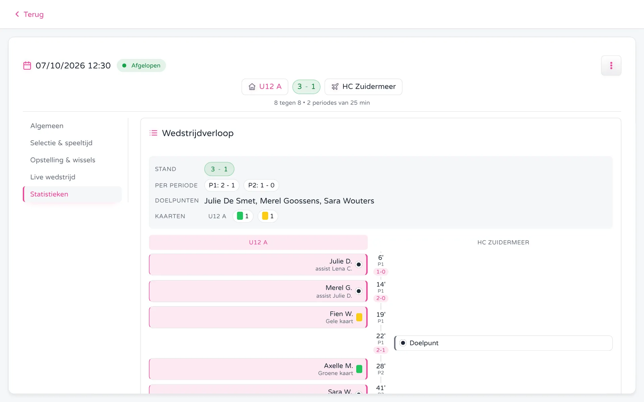This screenshot has width=644, height=402.
Task: Click the 19' timeline minute marker
Action: (x=381, y=315)
